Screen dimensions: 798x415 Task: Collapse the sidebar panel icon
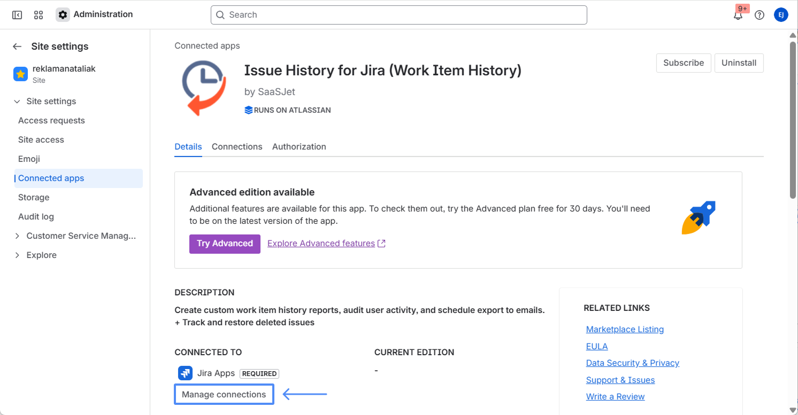[17, 15]
